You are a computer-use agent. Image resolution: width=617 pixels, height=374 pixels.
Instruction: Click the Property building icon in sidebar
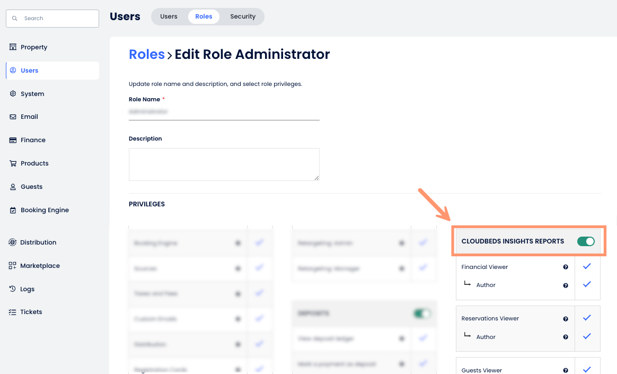click(x=13, y=47)
